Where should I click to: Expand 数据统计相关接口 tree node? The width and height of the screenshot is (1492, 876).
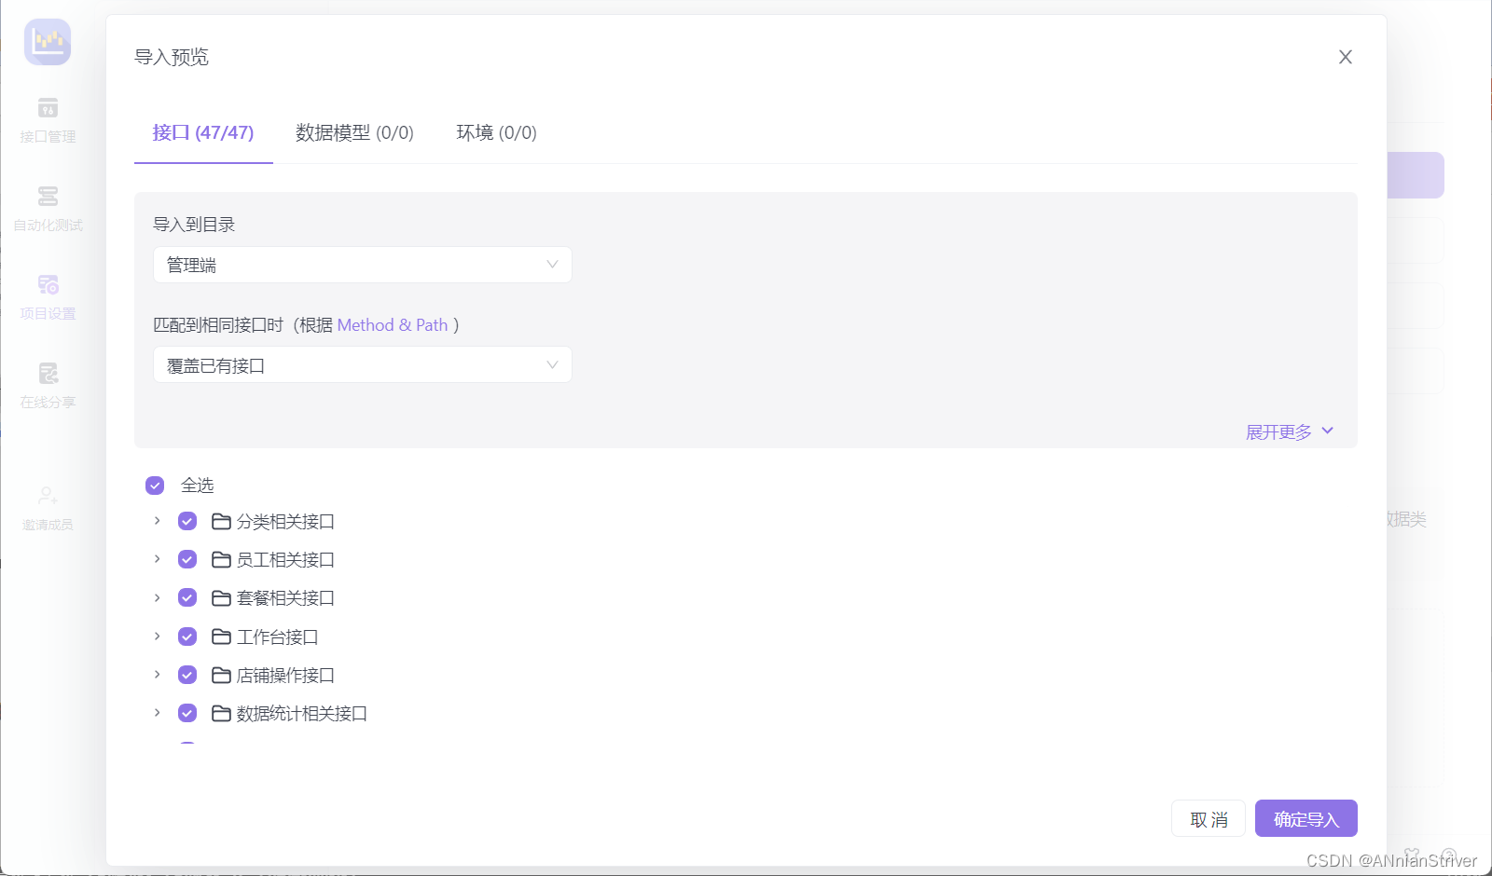pyautogui.click(x=157, y=712)
